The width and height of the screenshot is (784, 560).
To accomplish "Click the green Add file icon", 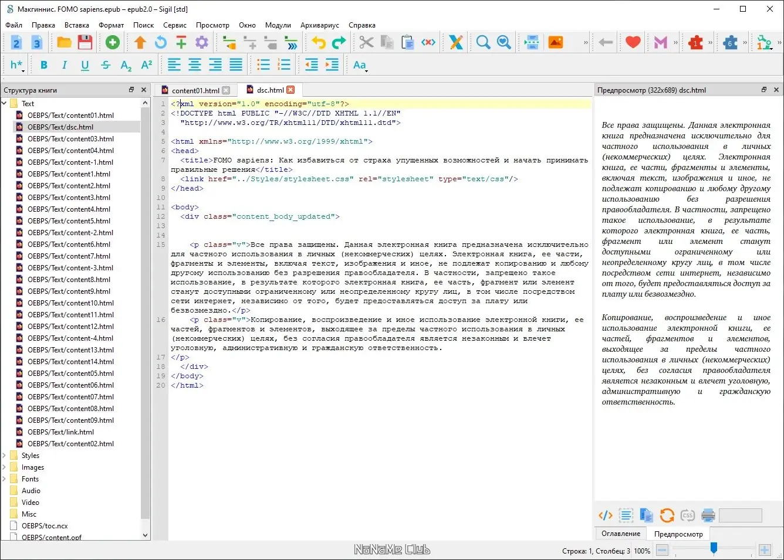I will click(112, 42).
